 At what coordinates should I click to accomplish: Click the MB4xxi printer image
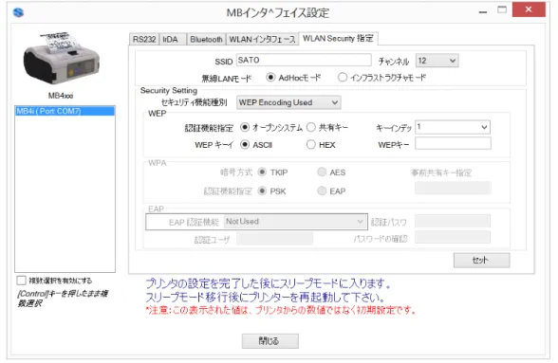pyautogui.click(x=61, y=59)
